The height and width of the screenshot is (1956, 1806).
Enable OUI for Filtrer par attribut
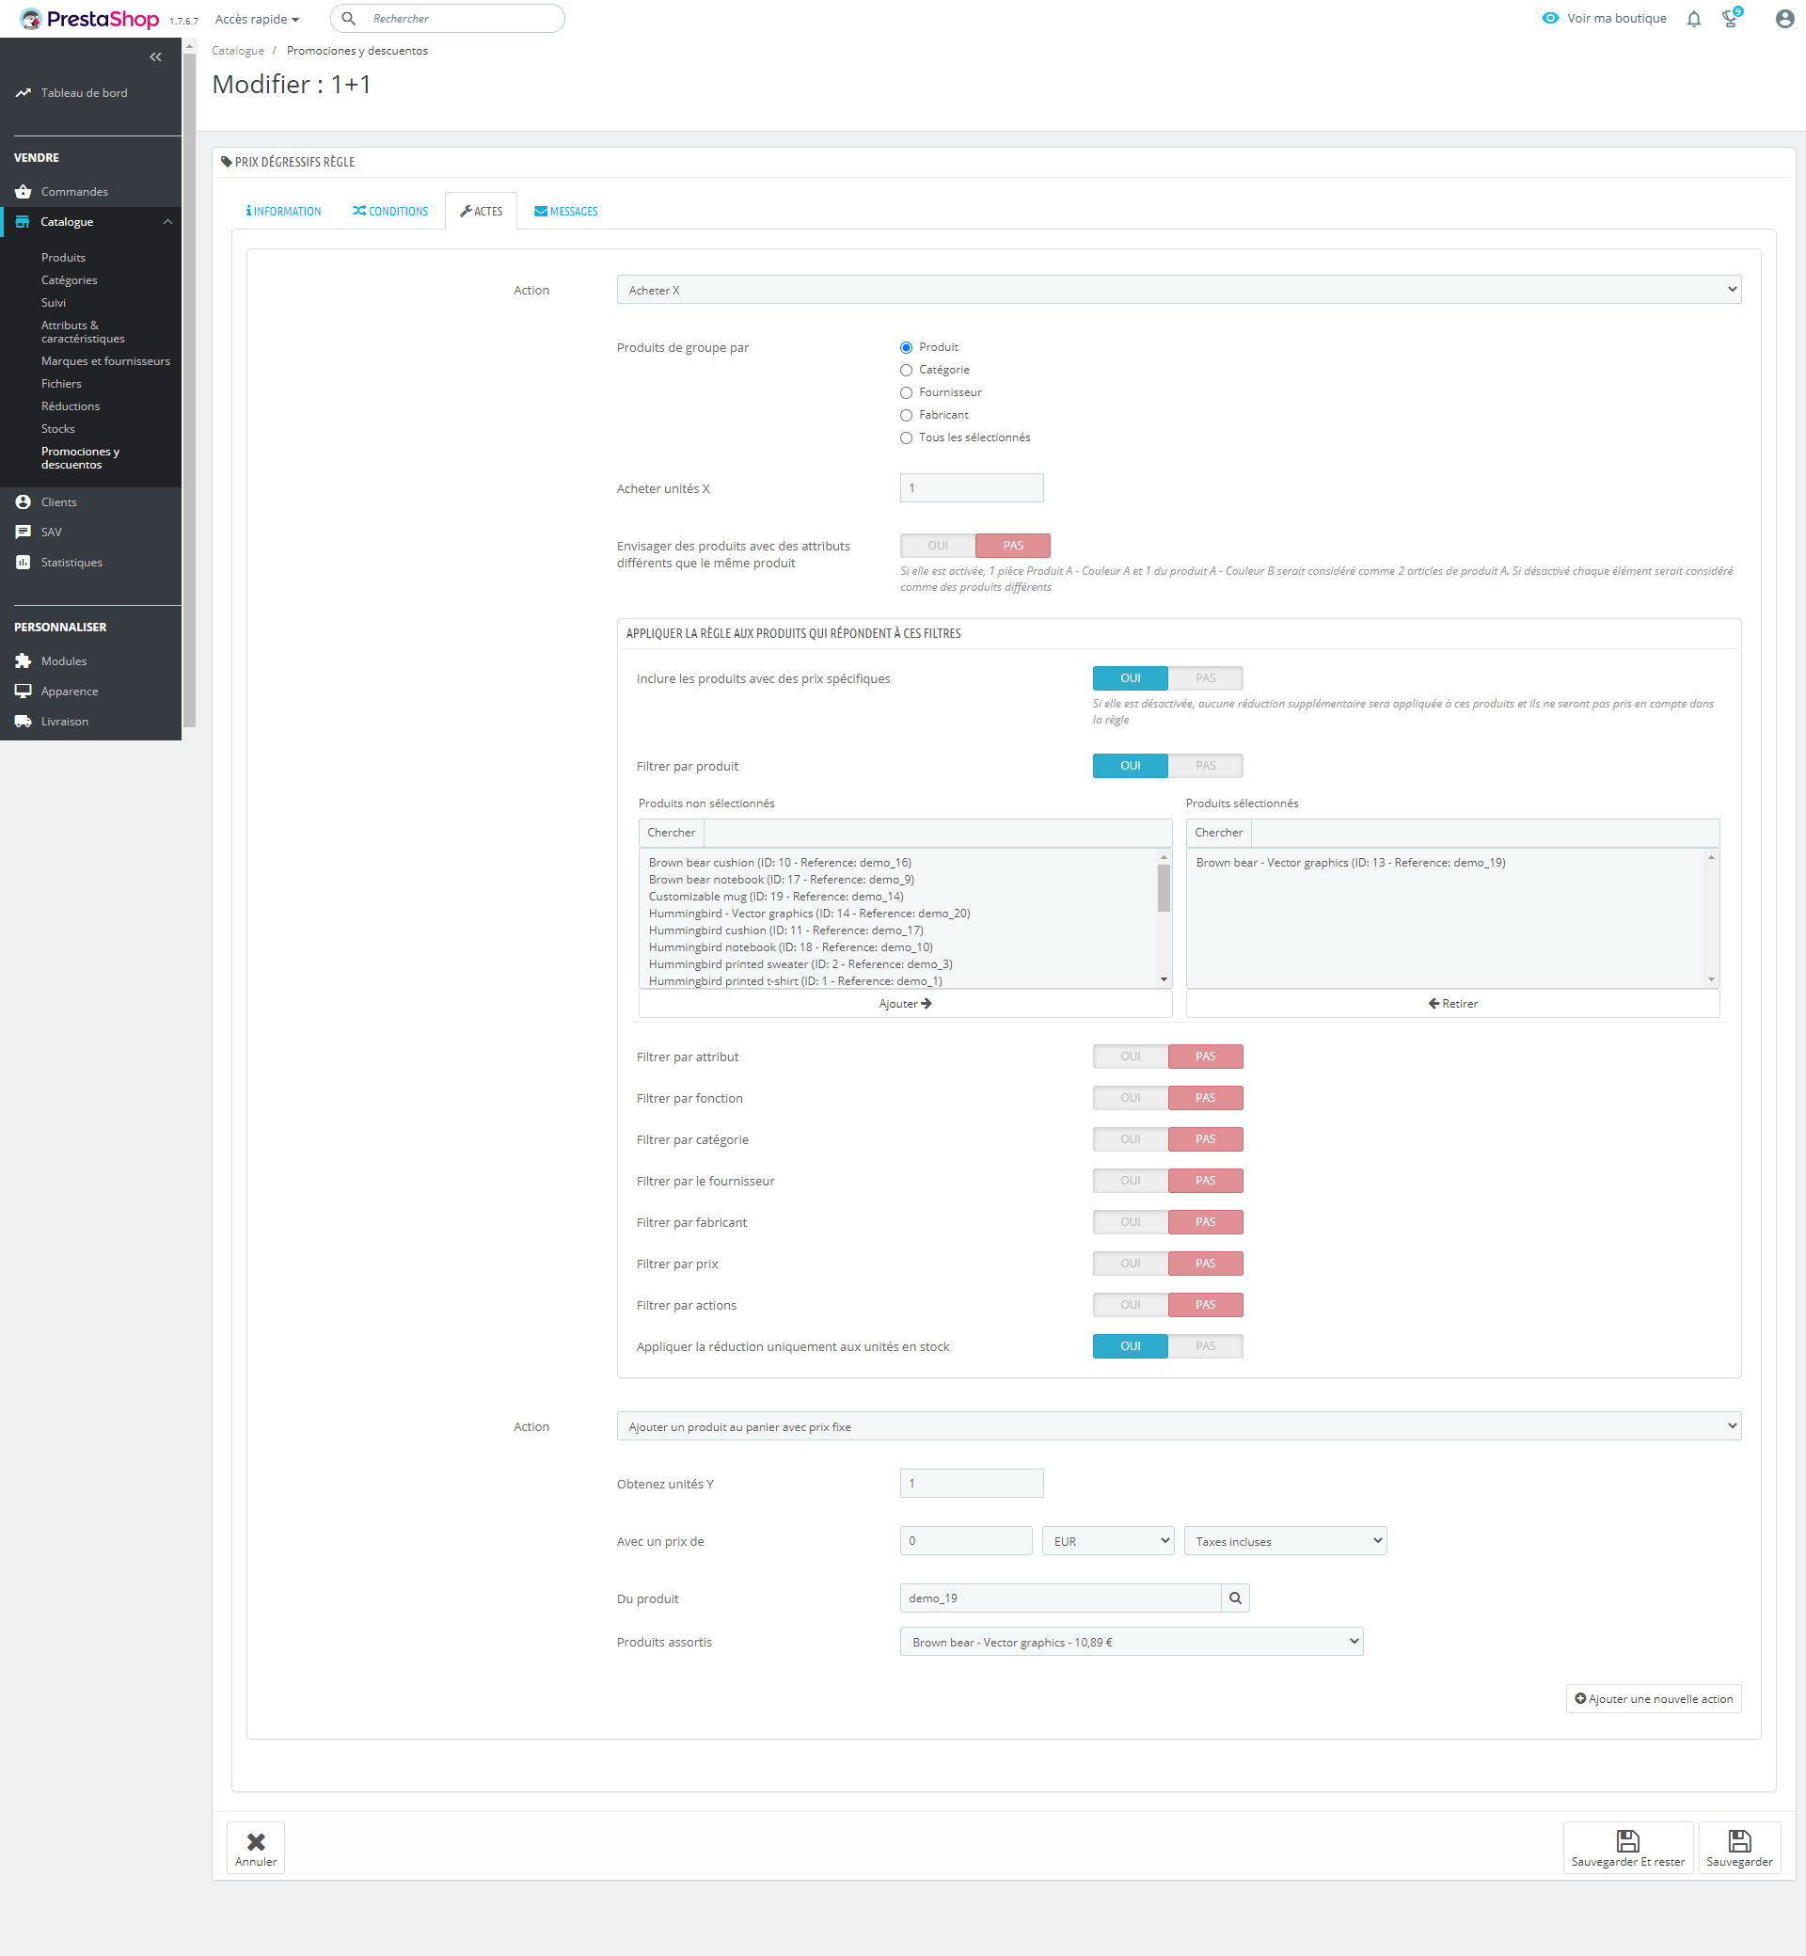click(1130, 1056)
